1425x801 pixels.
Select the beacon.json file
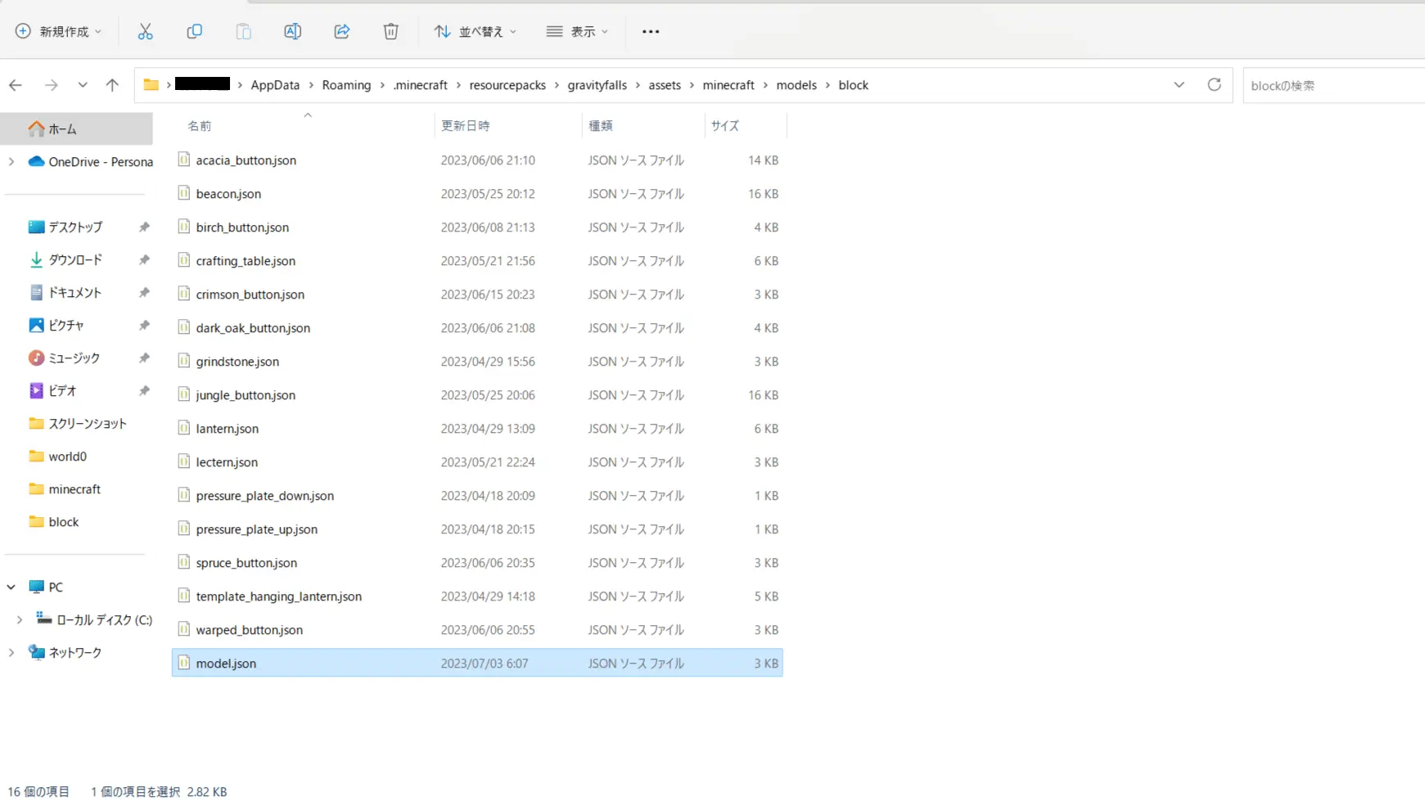228,194
